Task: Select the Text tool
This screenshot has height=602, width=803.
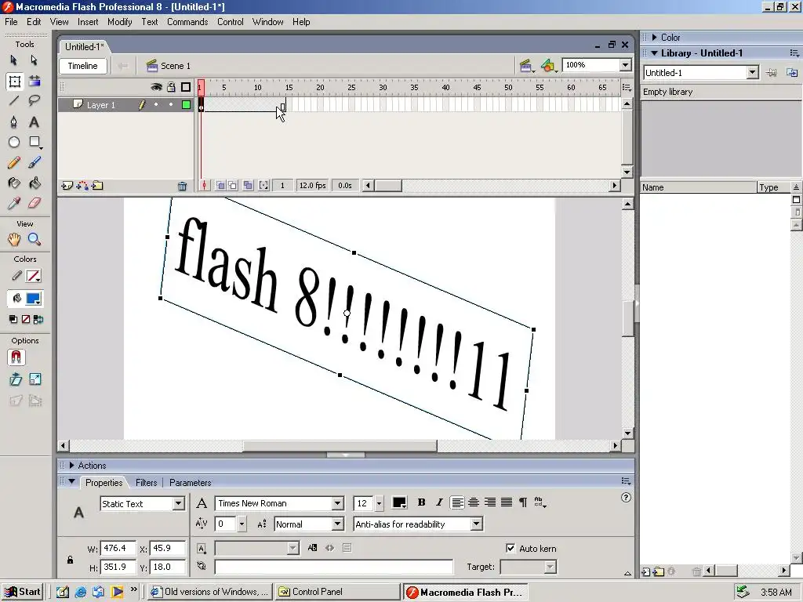Action: coord(35,121)
